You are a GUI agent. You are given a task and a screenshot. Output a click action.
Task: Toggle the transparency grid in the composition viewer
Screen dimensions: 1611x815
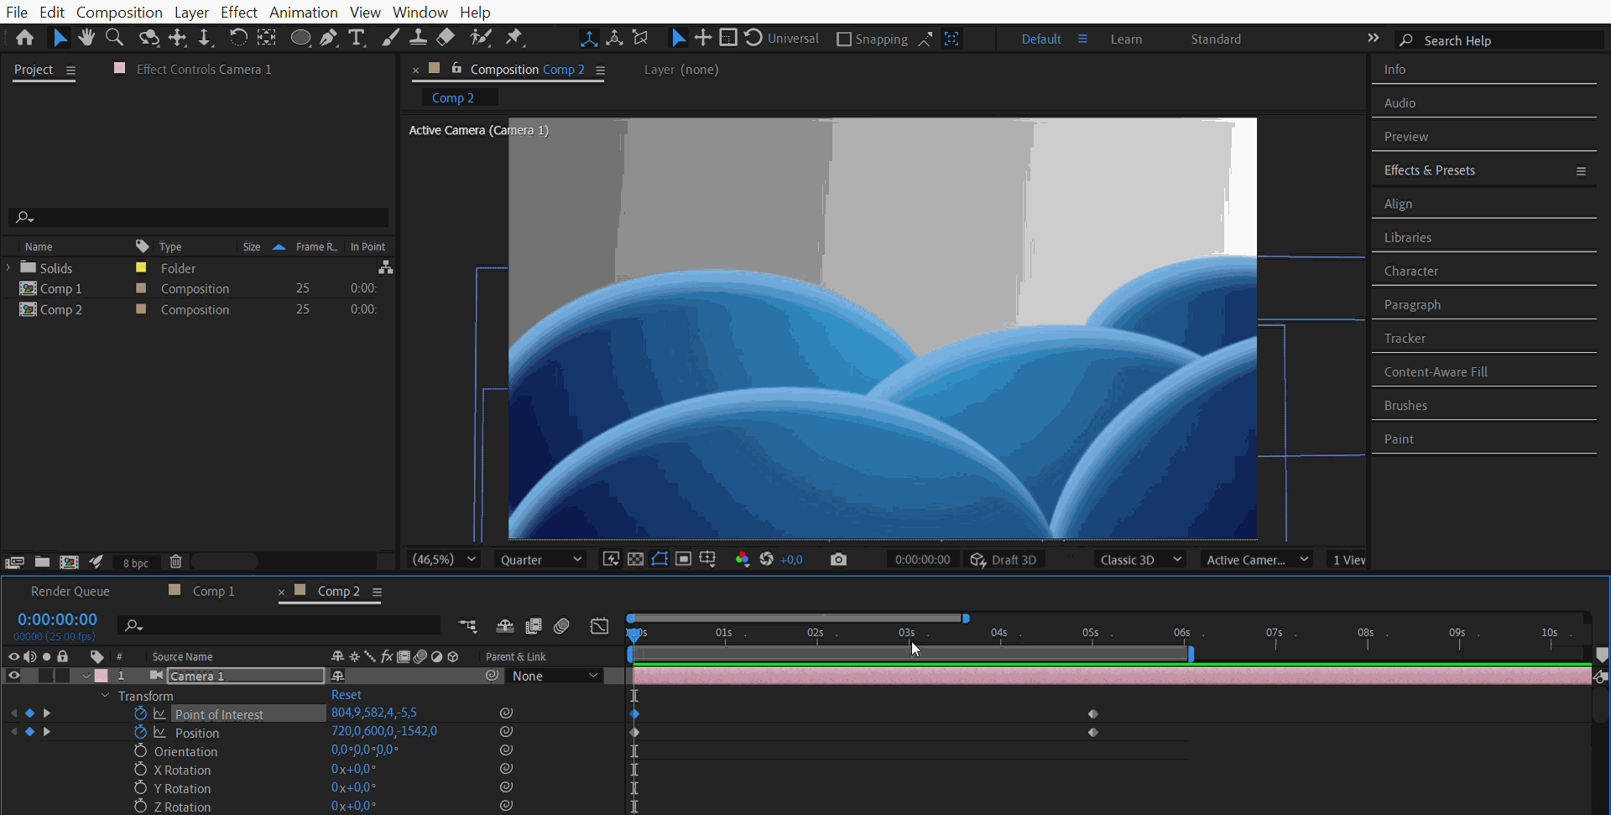click(x=635, y=559)
